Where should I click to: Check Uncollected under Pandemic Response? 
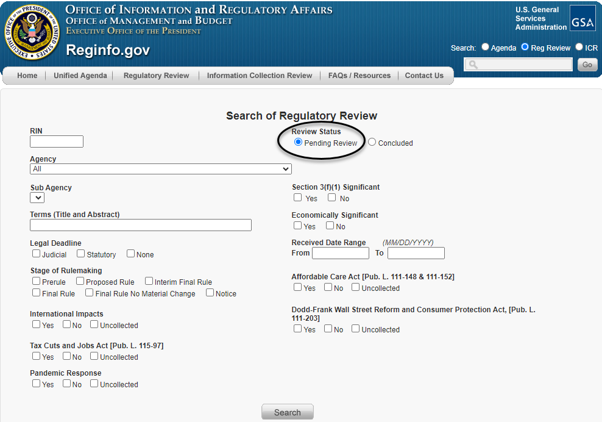94,384
